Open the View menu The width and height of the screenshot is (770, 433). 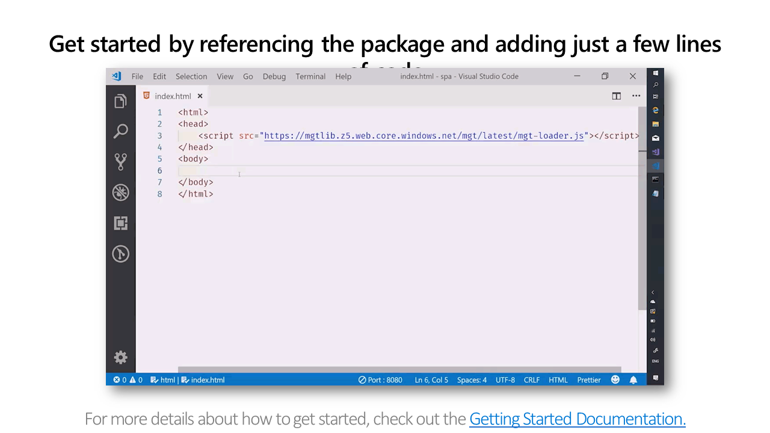pos(225,76)
